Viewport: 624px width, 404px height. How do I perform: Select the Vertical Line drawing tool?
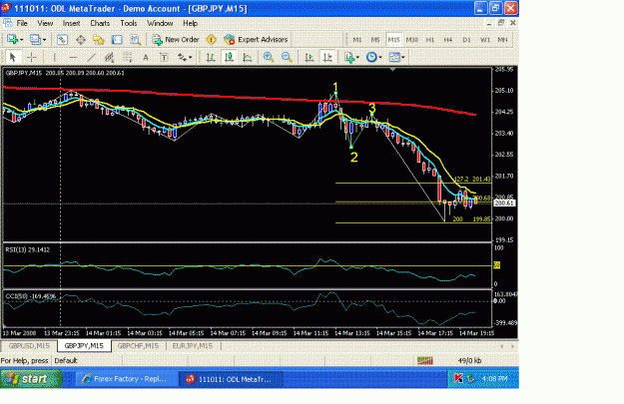tap(55, 57)
